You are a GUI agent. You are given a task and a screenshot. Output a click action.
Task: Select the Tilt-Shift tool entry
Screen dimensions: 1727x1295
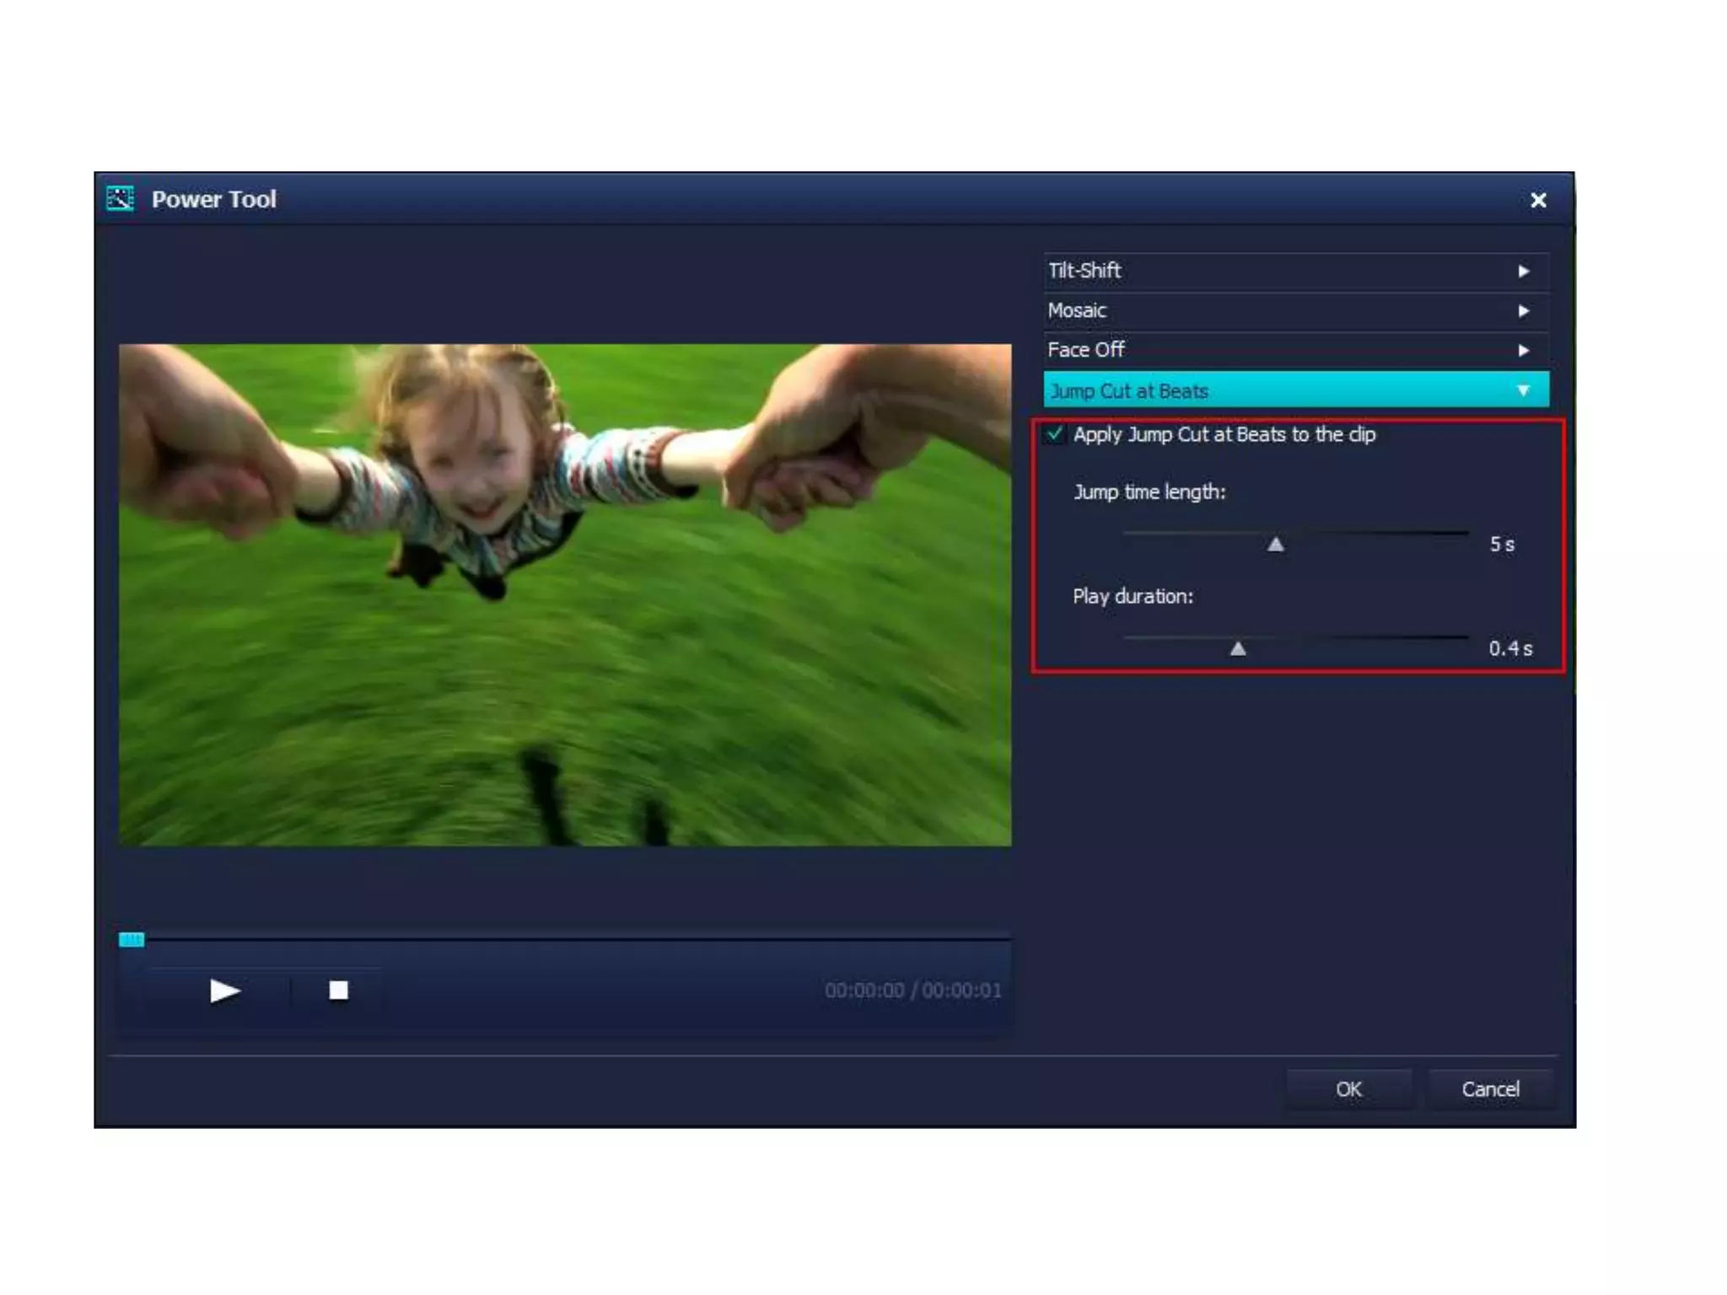tap(1084, 271)
